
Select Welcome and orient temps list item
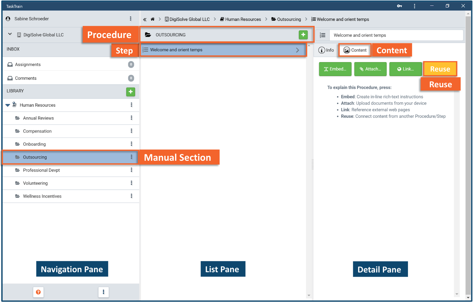coord(223,50)
